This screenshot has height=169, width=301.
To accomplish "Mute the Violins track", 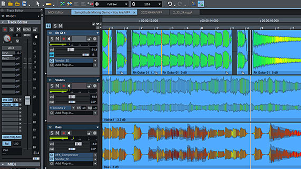I will pyautogui.click(x=57, y=86).
